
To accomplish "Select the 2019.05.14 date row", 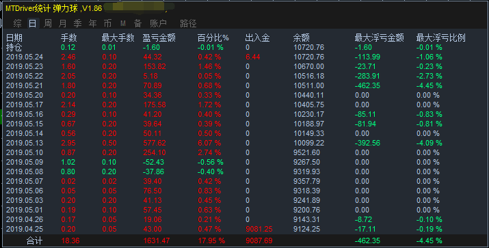I will pyautogui.click(x=25, y=133).
